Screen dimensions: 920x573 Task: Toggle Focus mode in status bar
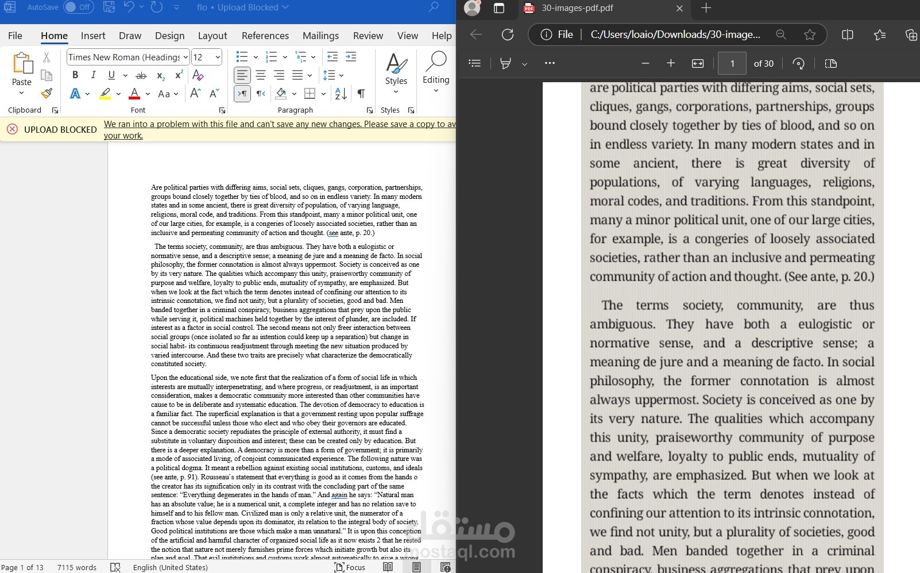click(x=350, y=567)
